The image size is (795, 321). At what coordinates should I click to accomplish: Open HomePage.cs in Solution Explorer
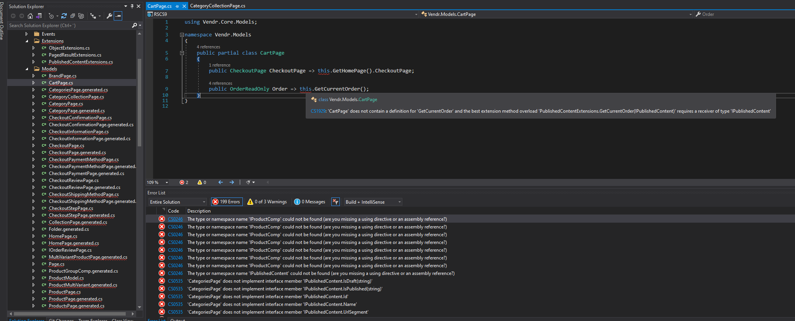63,236
